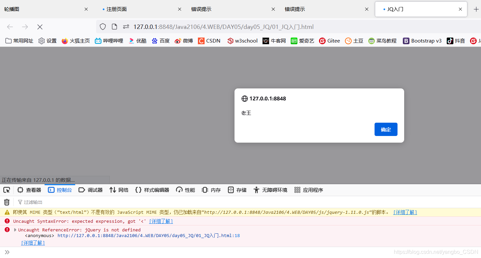Close the 注册页面 tab
This screenshot has width=481, height=258.
point(180,9)
